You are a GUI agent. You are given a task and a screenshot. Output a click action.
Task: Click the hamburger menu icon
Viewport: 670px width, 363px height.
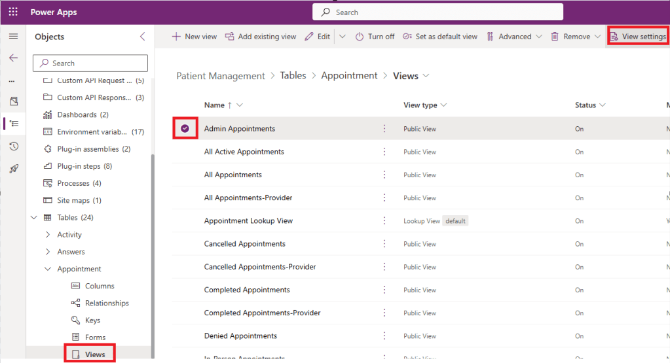(x=13, y=37)
